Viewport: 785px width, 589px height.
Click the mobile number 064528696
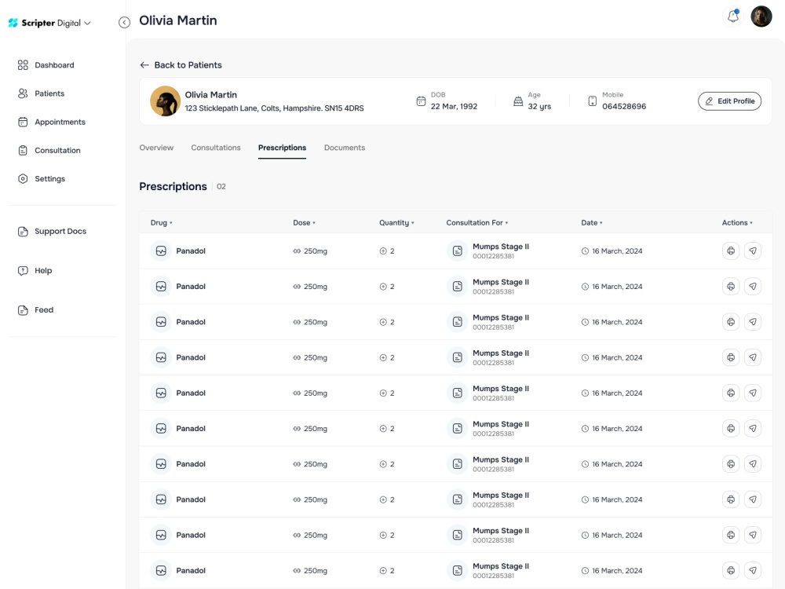click(624, 107)
